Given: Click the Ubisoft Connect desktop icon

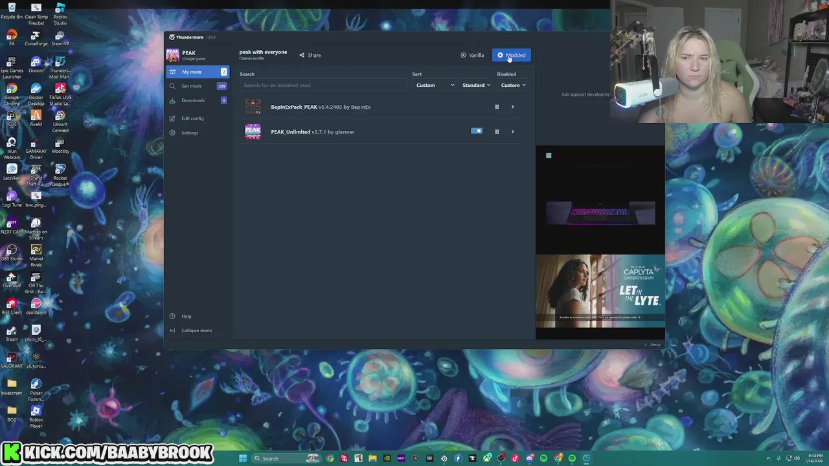Looking at the screenshot, I should [60, 122].
